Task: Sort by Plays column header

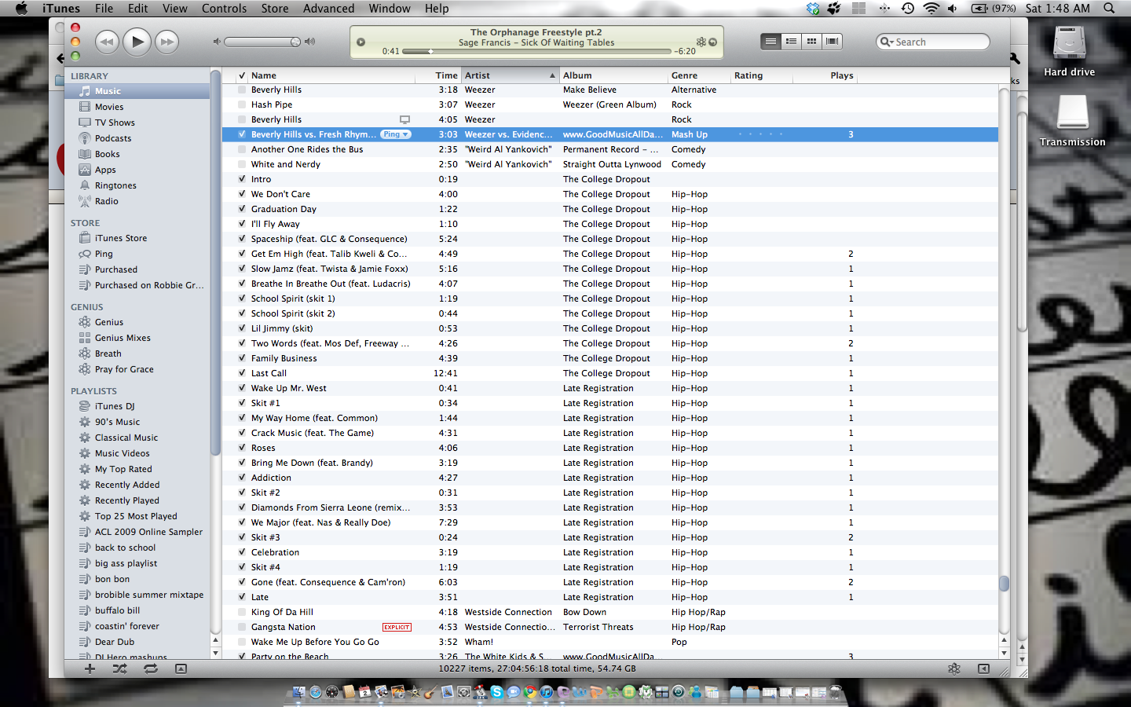Action: point(825,75)
